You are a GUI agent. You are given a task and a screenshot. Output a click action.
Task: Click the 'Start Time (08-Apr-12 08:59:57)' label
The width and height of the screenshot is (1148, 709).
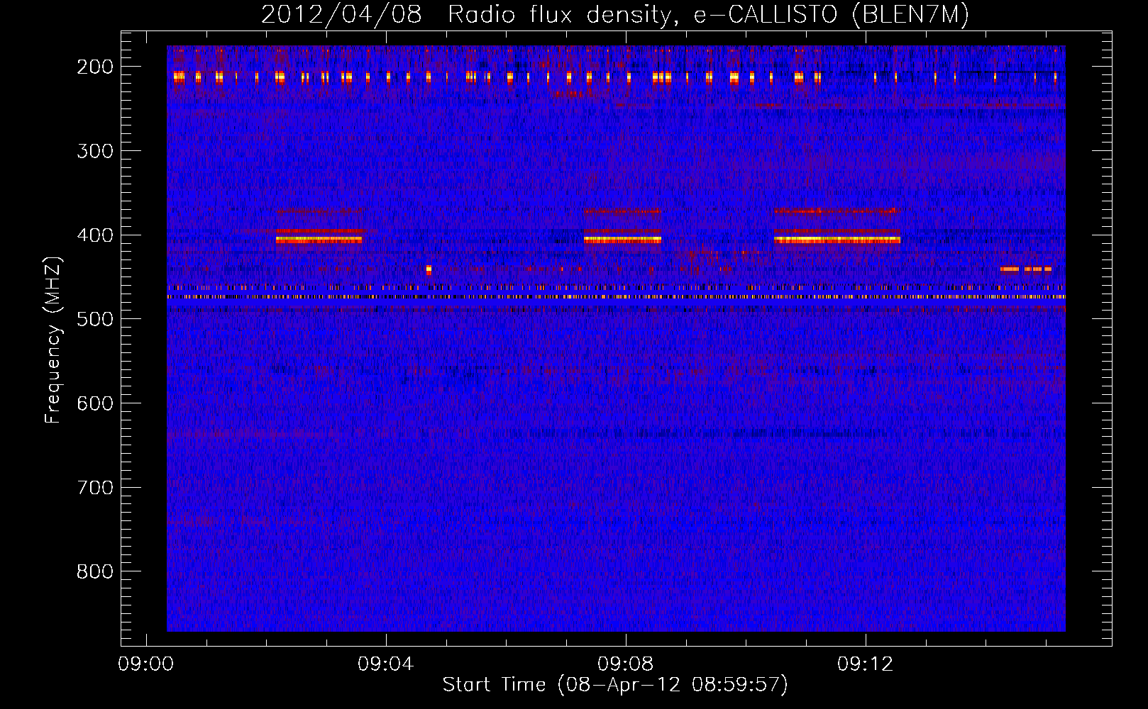click(615, 685)
